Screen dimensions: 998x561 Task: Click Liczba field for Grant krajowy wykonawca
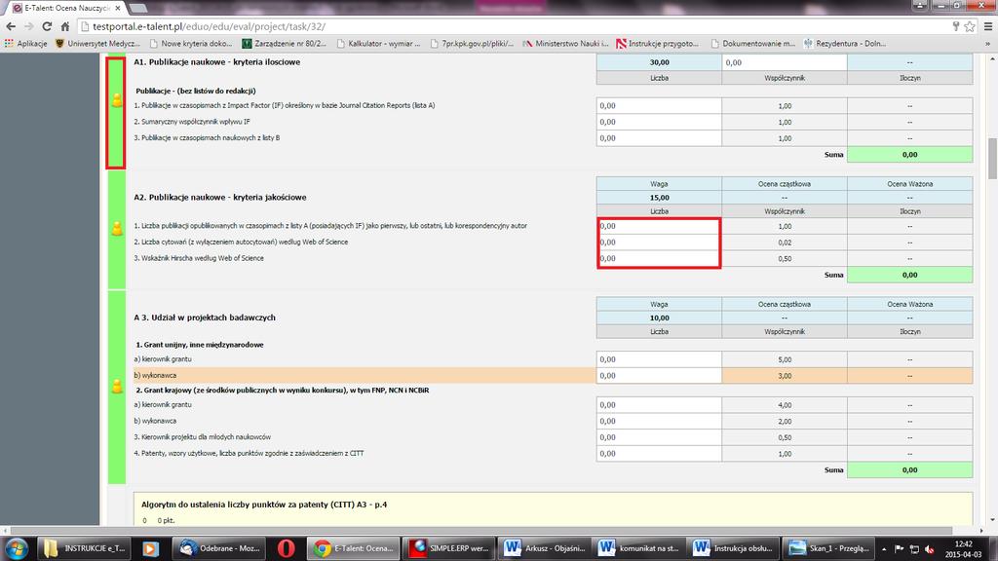click(x=659, y=421)
